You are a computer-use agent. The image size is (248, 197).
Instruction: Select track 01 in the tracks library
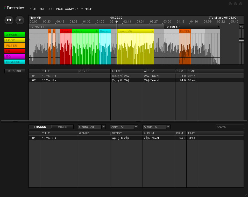point(136,138)
